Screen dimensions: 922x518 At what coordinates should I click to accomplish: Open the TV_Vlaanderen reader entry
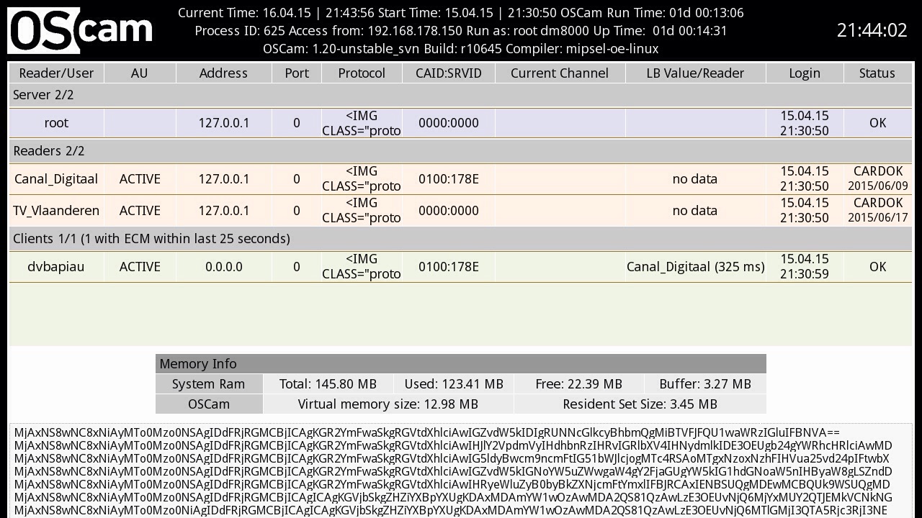tap(56, 211)
